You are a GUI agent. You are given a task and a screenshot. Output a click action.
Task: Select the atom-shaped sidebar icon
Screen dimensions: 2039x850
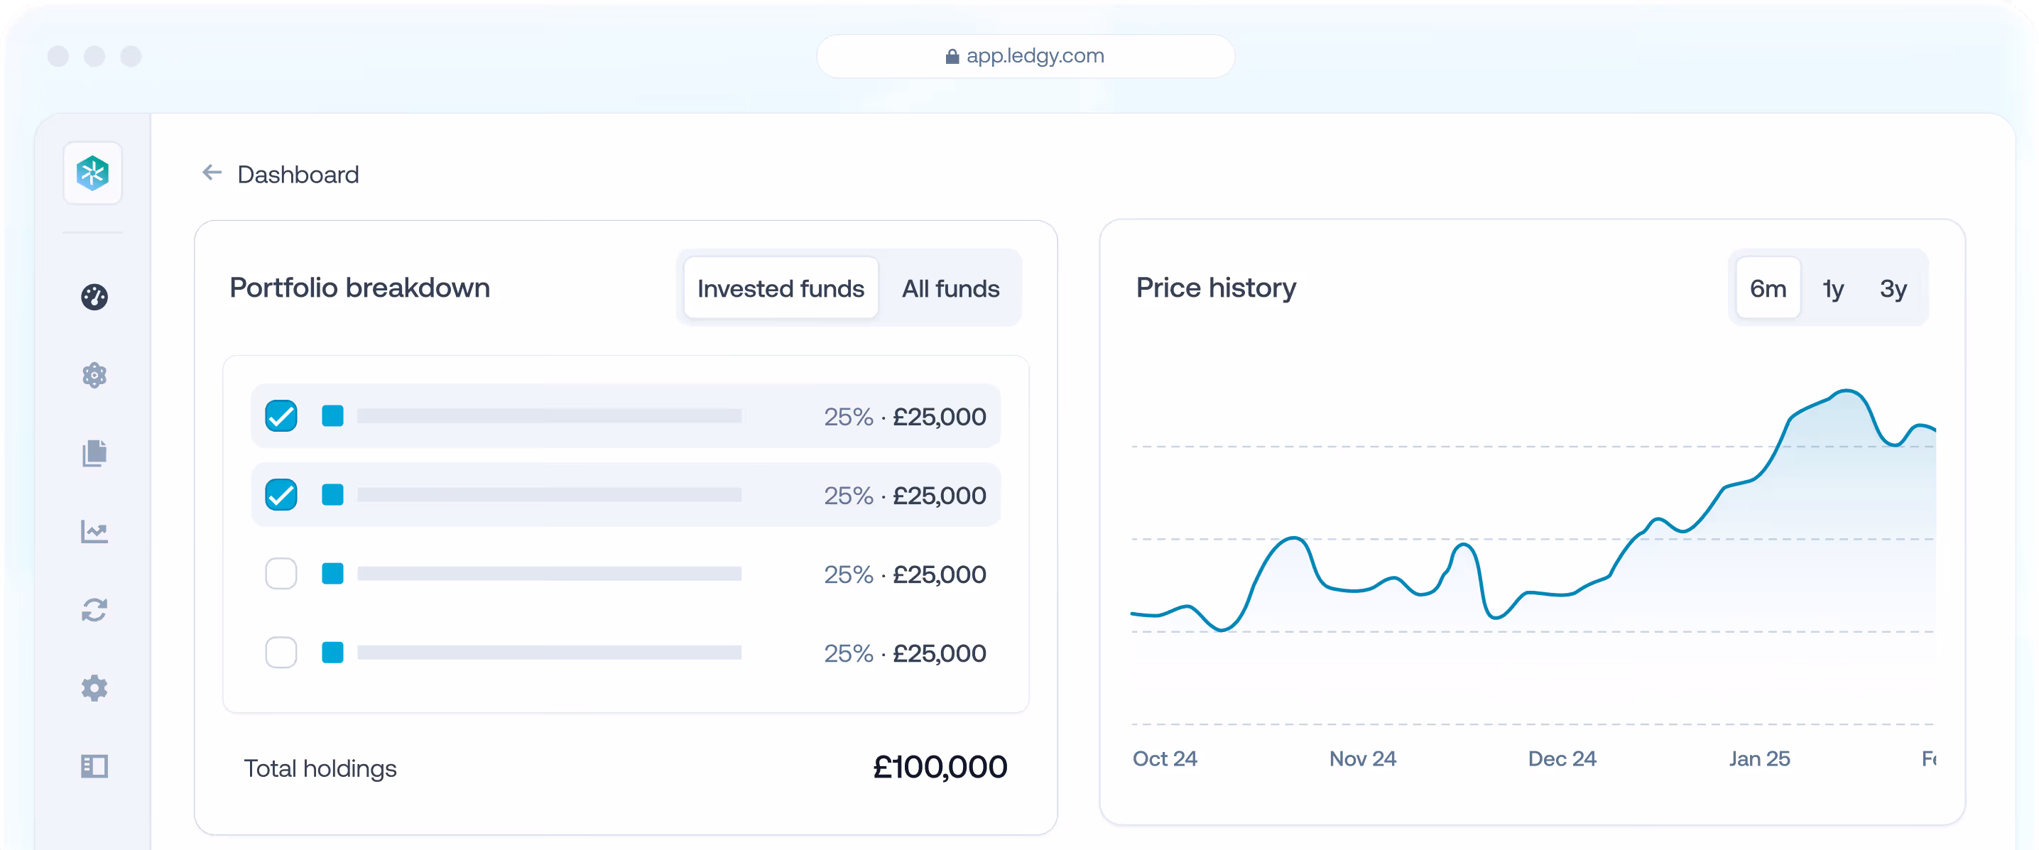[x=94, y=375]
